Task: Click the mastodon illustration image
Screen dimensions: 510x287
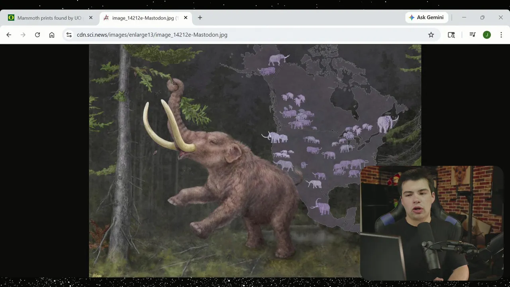Action: pos(255,161)
